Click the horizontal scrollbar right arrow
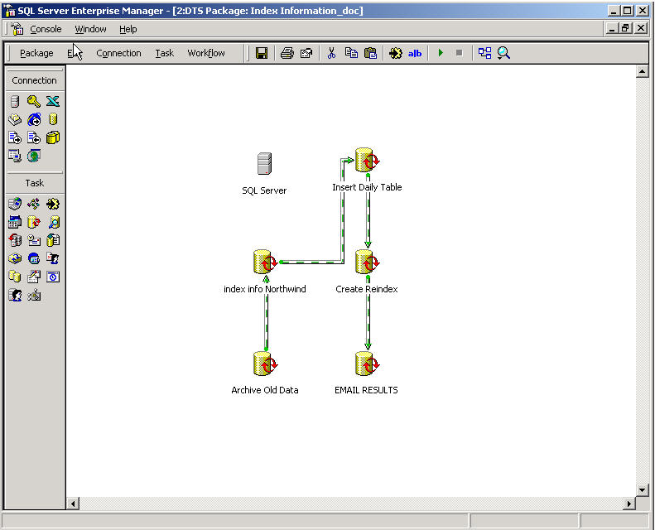Image resolution: width=655 pixels, height=530 pixels. (x=629, y=503)
